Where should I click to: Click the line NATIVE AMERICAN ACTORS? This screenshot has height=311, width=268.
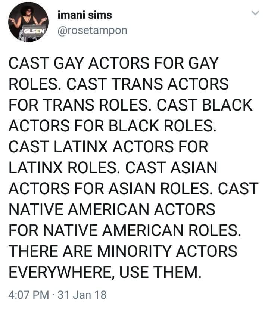point(112,209)
